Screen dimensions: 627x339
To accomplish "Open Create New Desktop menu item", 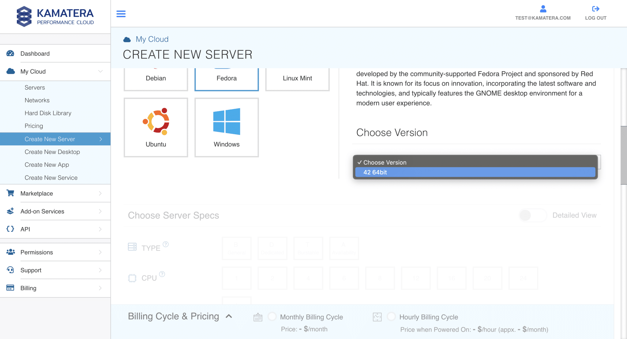I will 52,152.
